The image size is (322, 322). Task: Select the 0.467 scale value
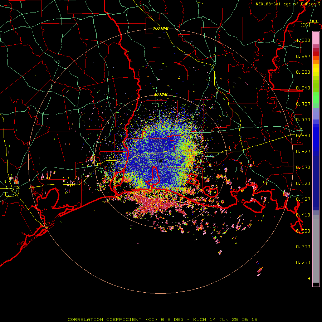[x=303, y=199]
